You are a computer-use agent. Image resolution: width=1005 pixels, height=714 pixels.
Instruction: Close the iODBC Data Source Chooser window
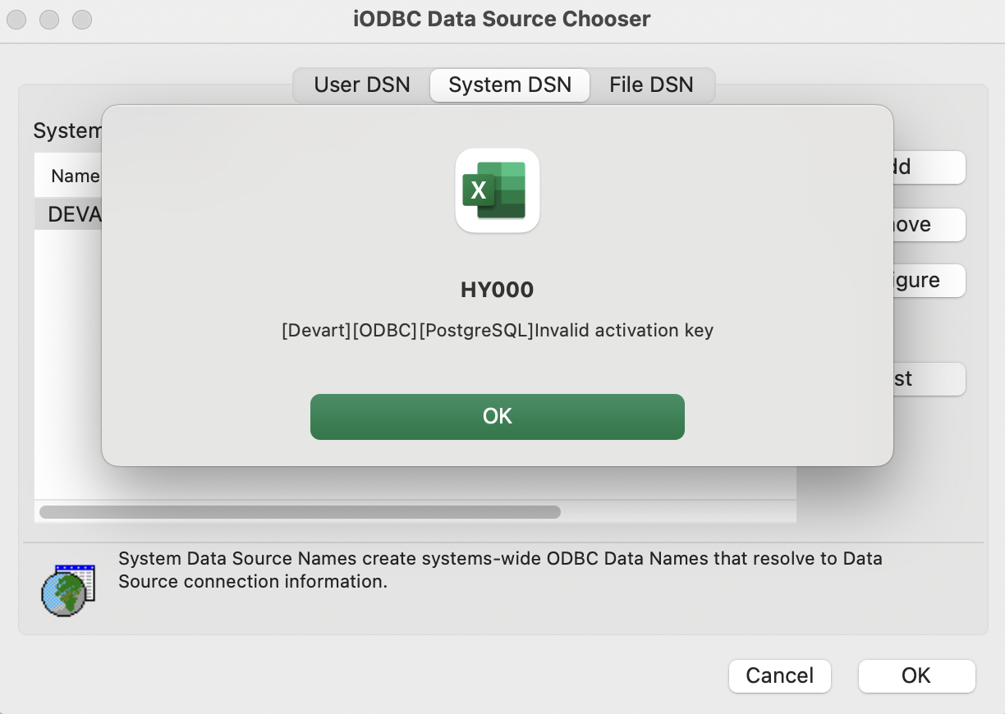16,18
